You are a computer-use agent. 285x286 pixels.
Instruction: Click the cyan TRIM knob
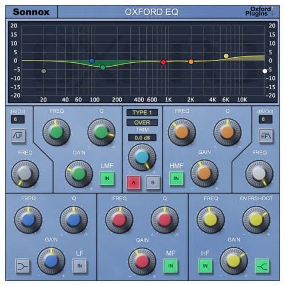(x=142, y=157)
